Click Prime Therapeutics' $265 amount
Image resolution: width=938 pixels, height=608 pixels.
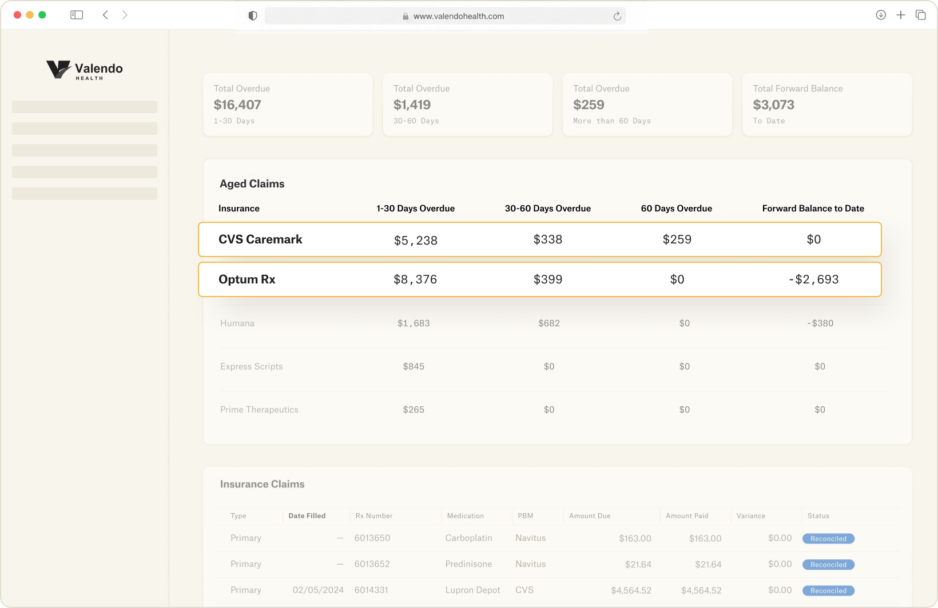414,410
